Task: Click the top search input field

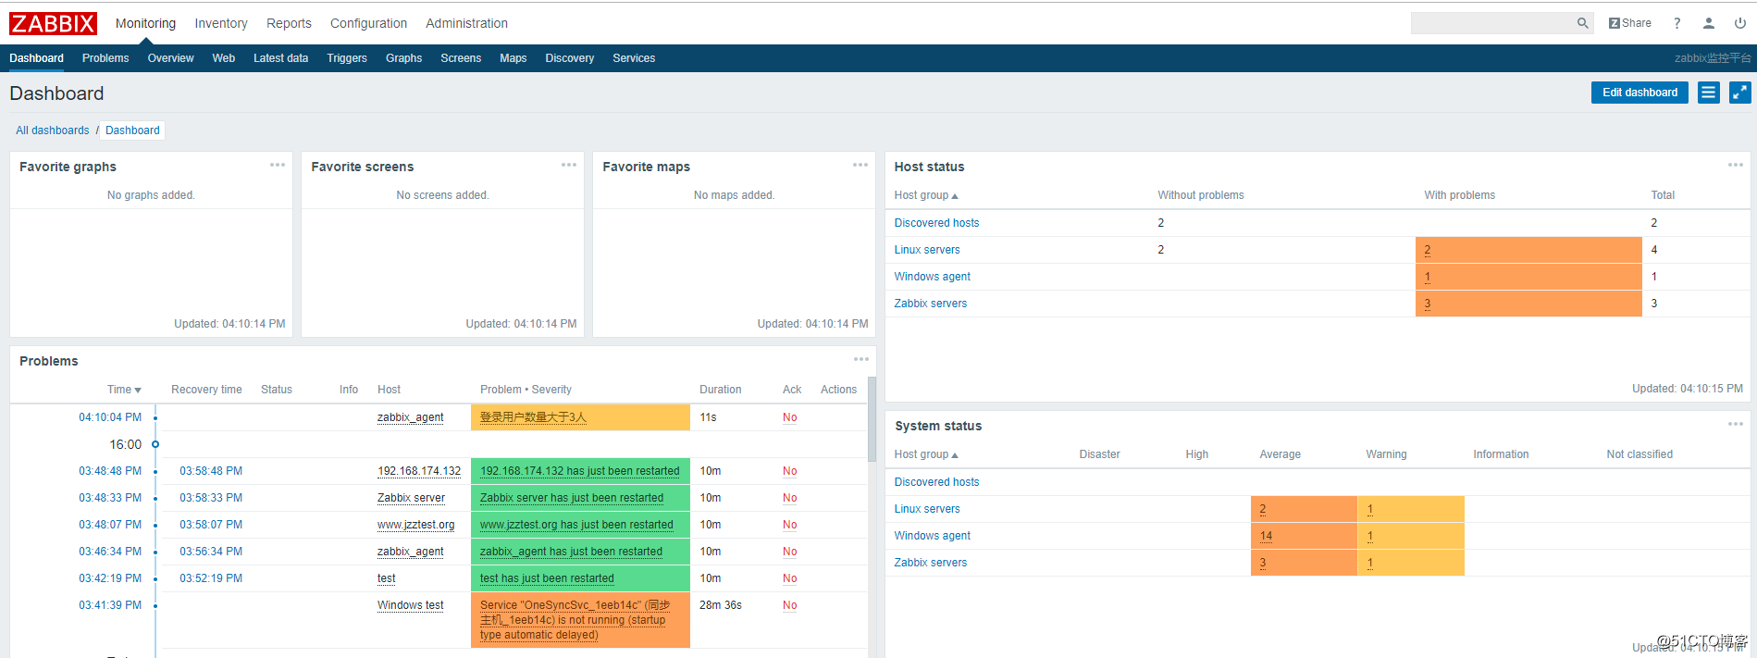Action: point(1493,23)
